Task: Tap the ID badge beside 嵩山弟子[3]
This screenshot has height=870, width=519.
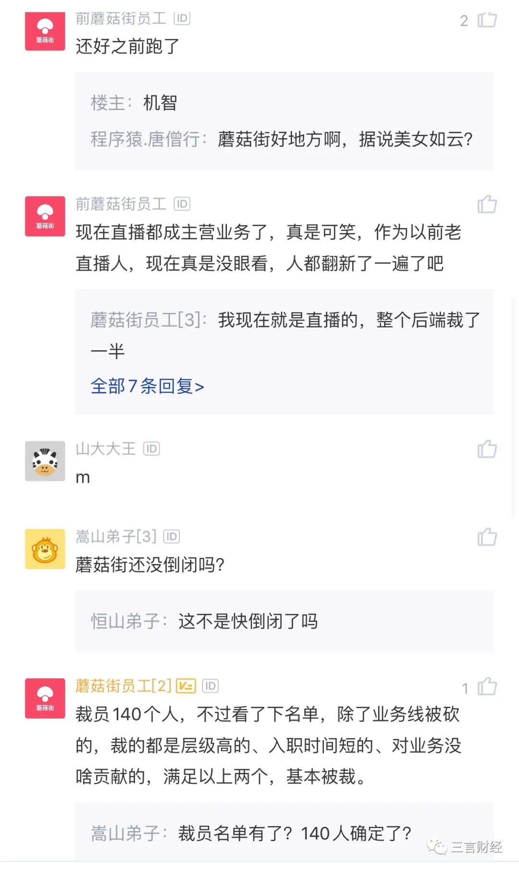Action: [x=172, y=537]
